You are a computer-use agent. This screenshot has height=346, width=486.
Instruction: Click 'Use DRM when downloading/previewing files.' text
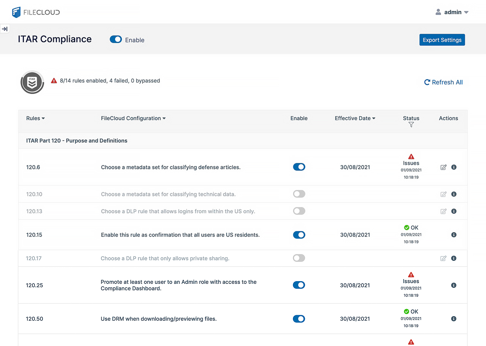click(159, 319)
